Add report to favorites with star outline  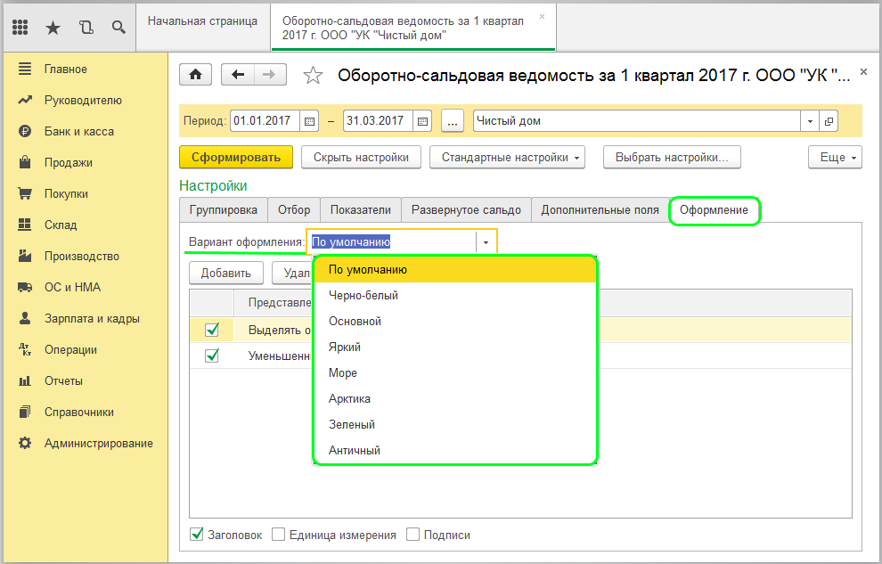pyautogui.click(x=313, y=76)
